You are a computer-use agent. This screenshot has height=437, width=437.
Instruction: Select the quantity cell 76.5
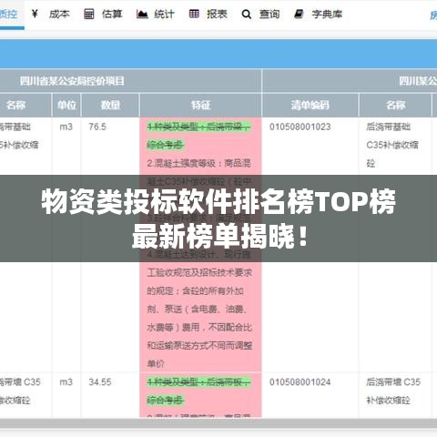(x=97, y=127)
